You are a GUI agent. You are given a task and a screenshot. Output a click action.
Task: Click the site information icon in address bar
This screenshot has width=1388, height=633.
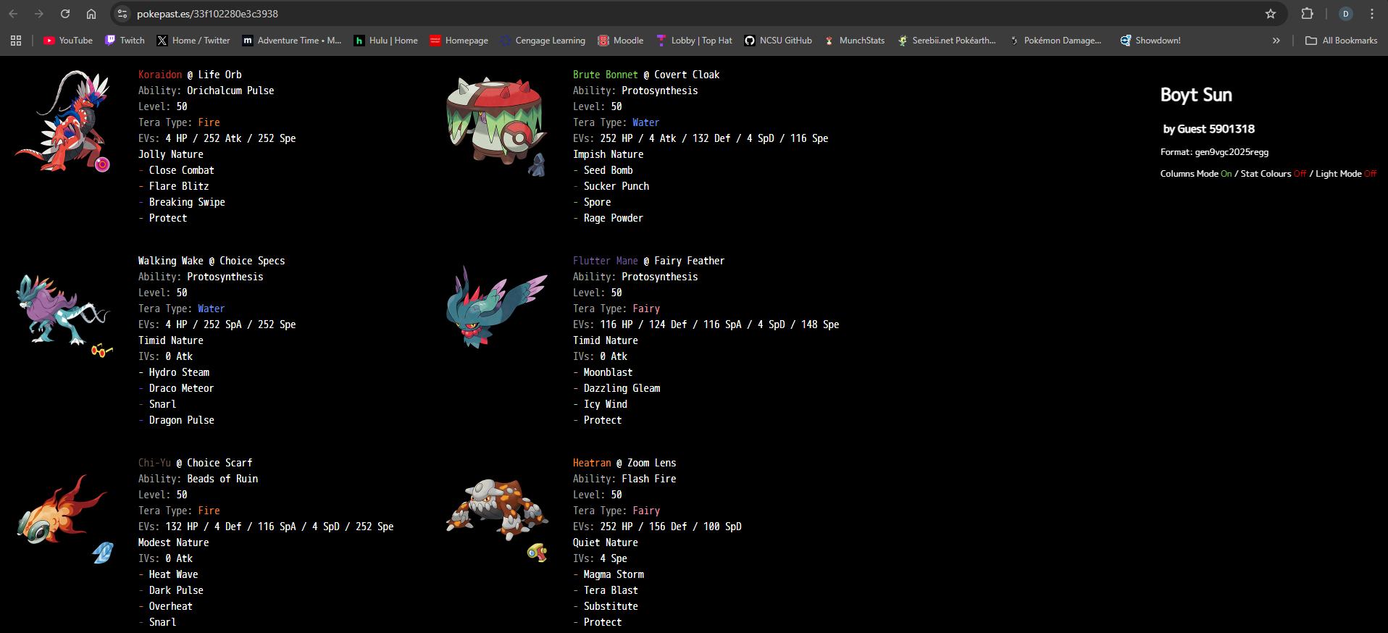pos(122,14)
